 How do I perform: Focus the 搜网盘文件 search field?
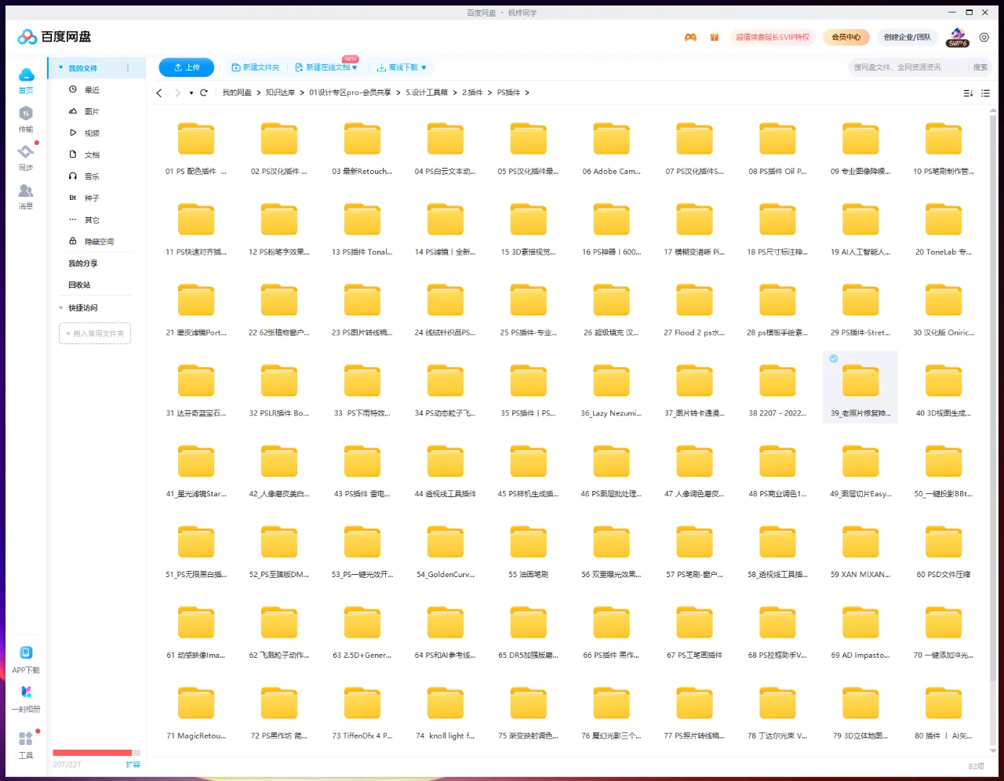908,67
